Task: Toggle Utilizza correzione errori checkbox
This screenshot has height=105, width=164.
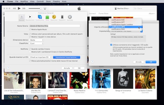Action: coord(111,45)
